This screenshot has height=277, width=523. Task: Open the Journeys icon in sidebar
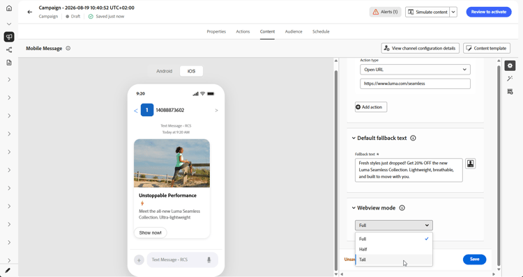9,50
